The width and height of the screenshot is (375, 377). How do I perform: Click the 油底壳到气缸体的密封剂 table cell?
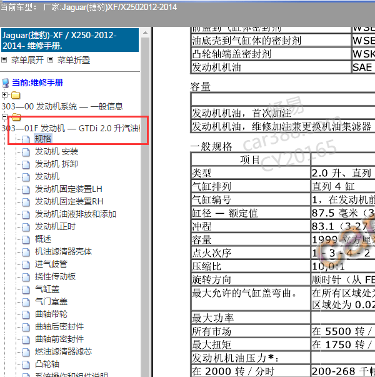coord(271,41)
